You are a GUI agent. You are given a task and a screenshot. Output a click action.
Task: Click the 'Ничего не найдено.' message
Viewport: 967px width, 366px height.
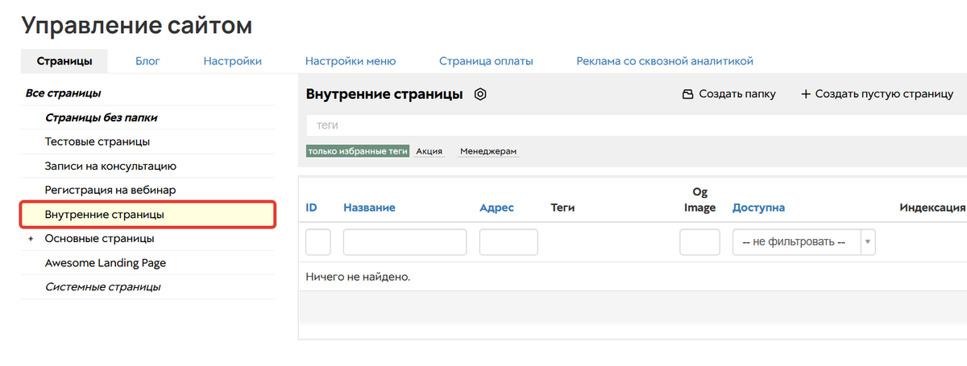click(x=358, y=277)
